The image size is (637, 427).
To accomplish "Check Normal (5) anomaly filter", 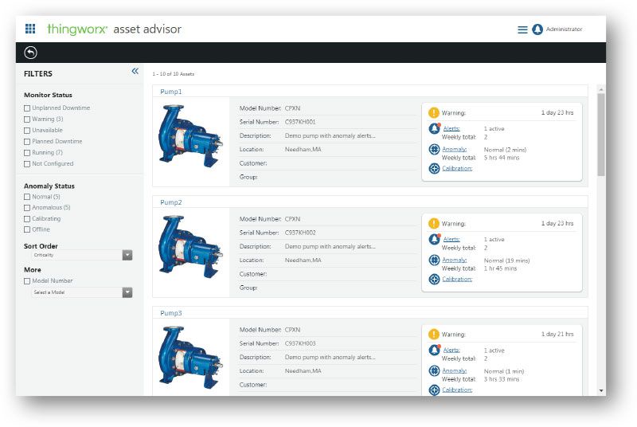I will [27, 197].
